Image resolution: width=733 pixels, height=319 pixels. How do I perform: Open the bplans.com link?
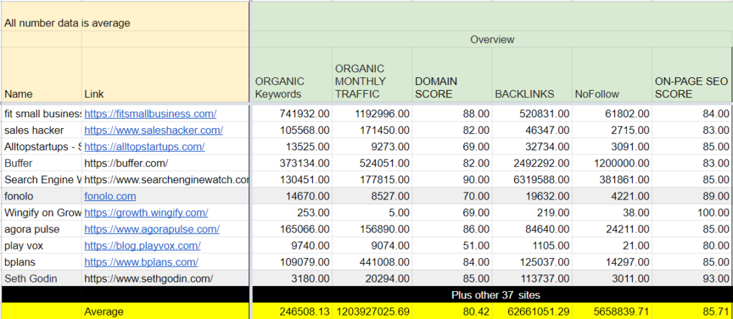[x=141, y=262]
